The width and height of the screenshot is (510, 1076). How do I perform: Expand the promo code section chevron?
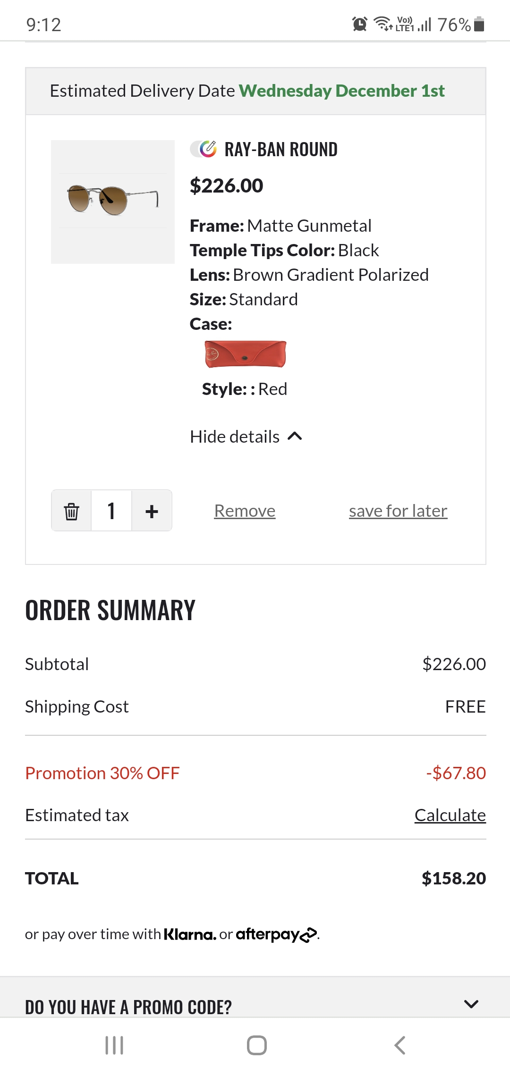click(471, 1004)
